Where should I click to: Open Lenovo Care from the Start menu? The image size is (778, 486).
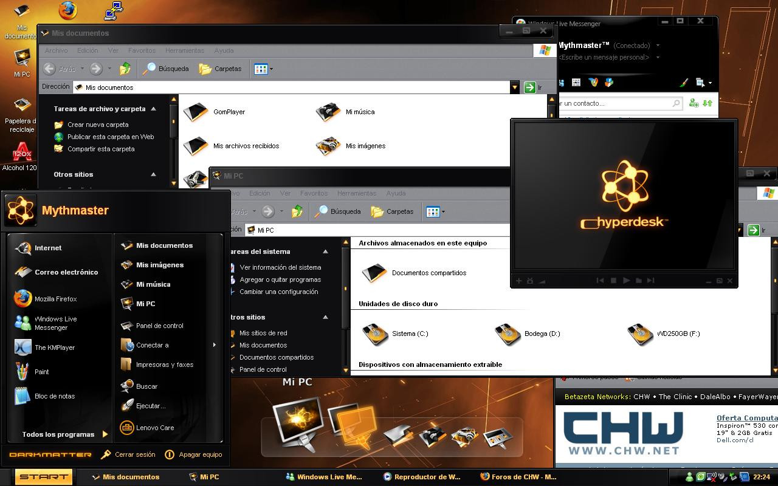pyautogui.click(x=147, y=428)
